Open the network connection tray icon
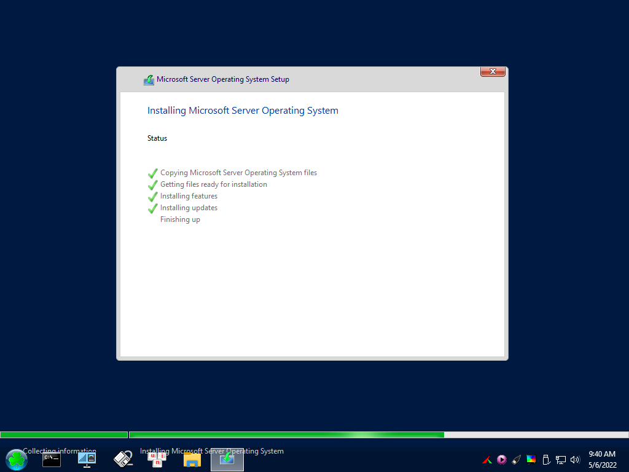Viewport: 629px width, 472px height. coord(560,460)
